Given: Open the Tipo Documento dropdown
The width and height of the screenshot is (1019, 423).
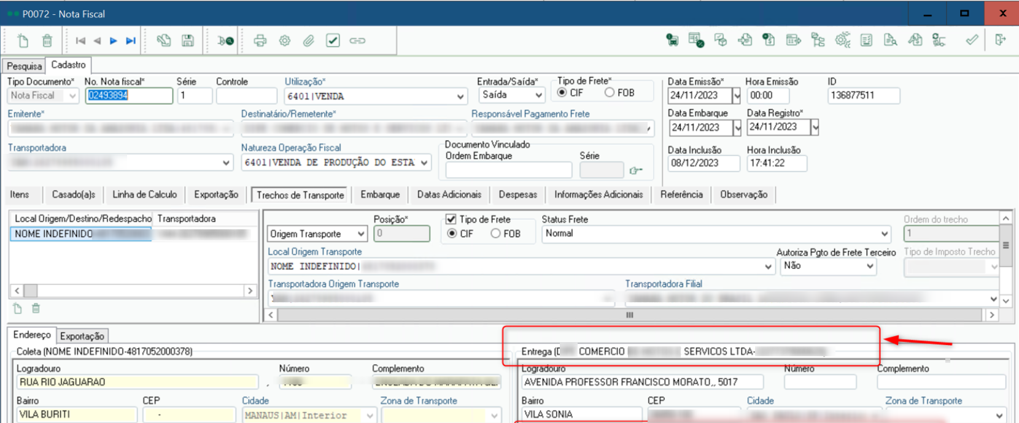Looking at the screenshot, I should [72, 96].
